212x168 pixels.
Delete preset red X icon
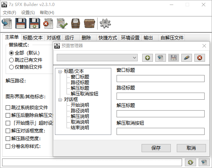[x=200, y=58]
